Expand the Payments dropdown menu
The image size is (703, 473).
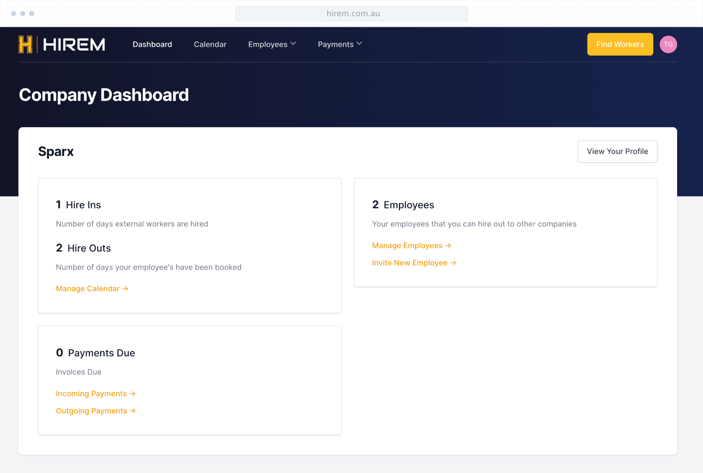point(336,44)
